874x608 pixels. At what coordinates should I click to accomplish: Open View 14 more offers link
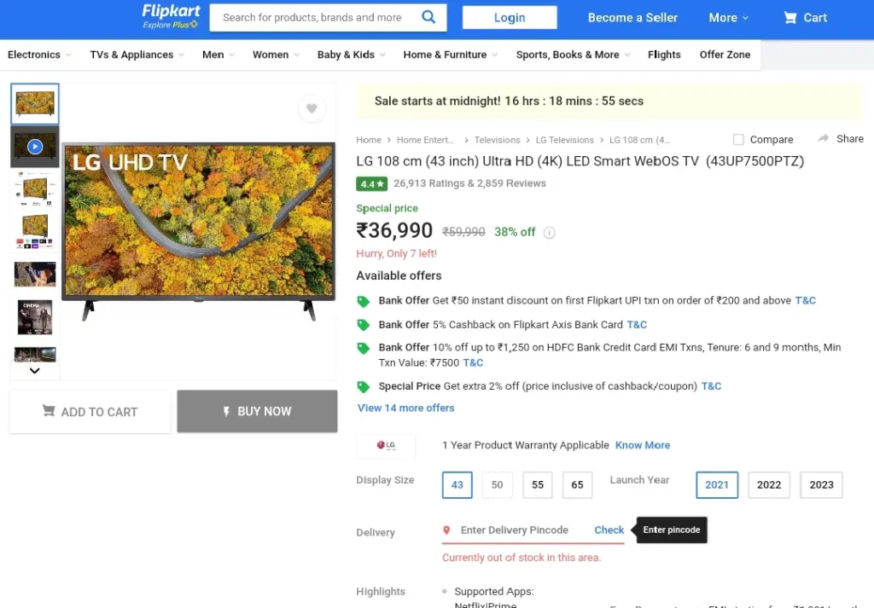406,408
